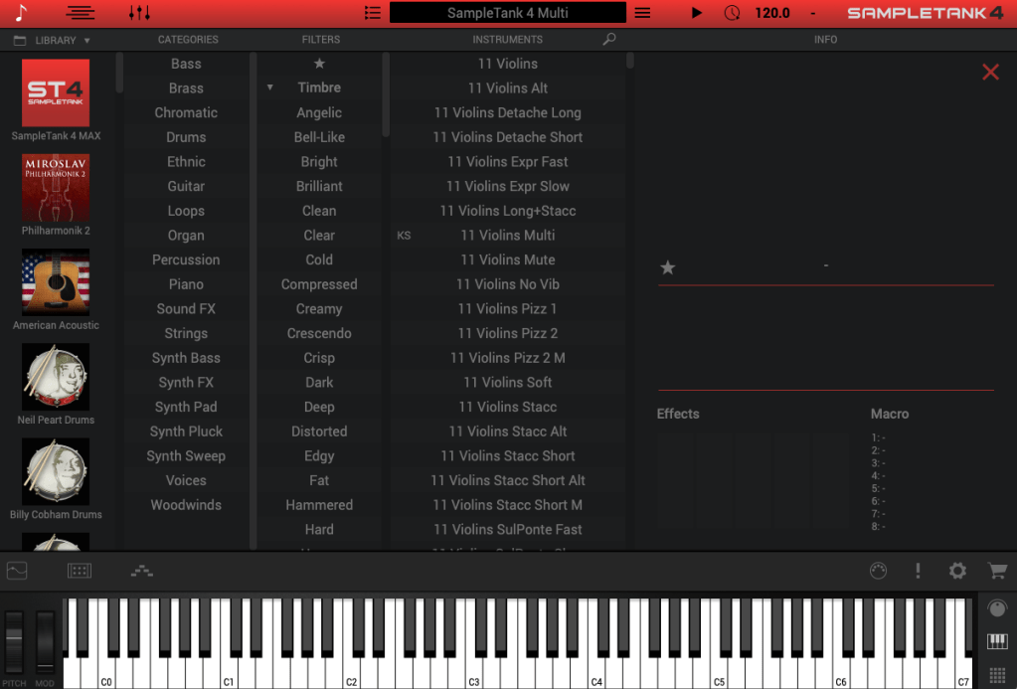Open the shopping cart store icon

[x=996, y=571]
